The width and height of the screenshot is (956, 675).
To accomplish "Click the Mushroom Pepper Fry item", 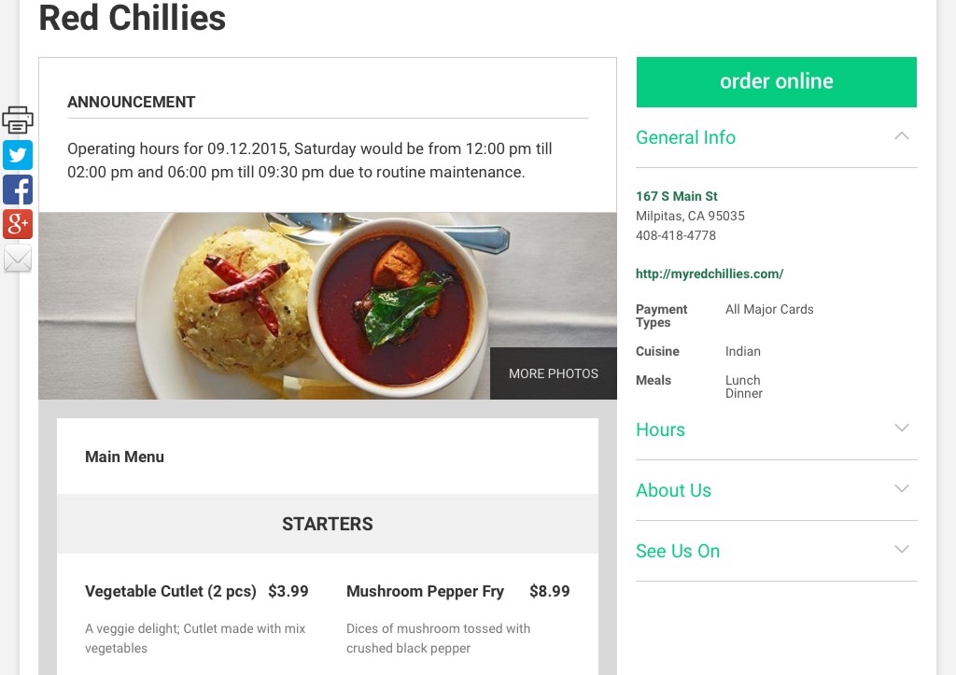I will pos(425,591).
